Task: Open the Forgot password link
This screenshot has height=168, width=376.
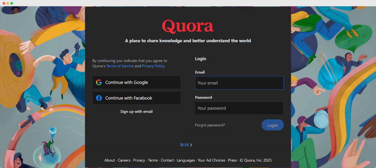Action: click(x=210, y=125)
